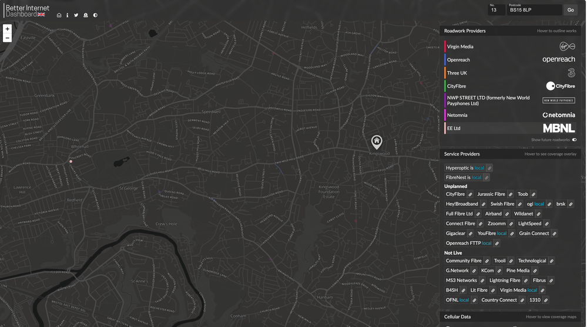Open the link icon beside Hey!Broadband
Image resolution: width=587 pixels, height=327 pixels.
tap(484, 204)
